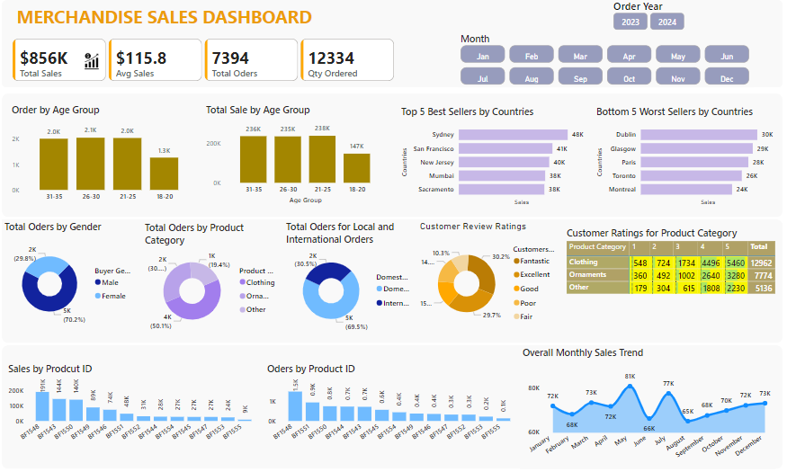This screenshot has height=472, width=787.
Task: Click the 12334 Qty Ordered value
Action: pos(331,58)
